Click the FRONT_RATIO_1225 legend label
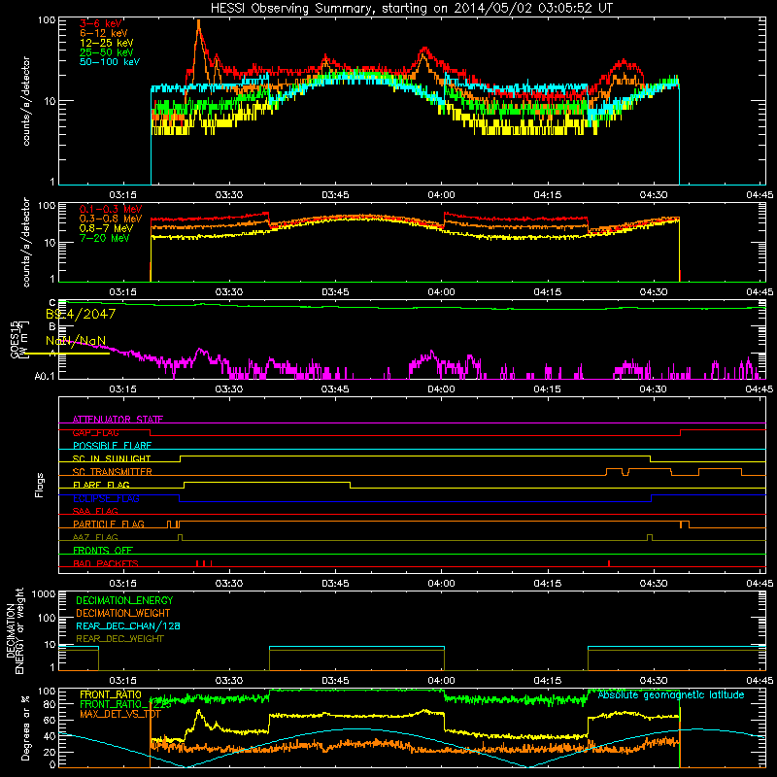Viewport: 777px width, 777px height. 125,704
